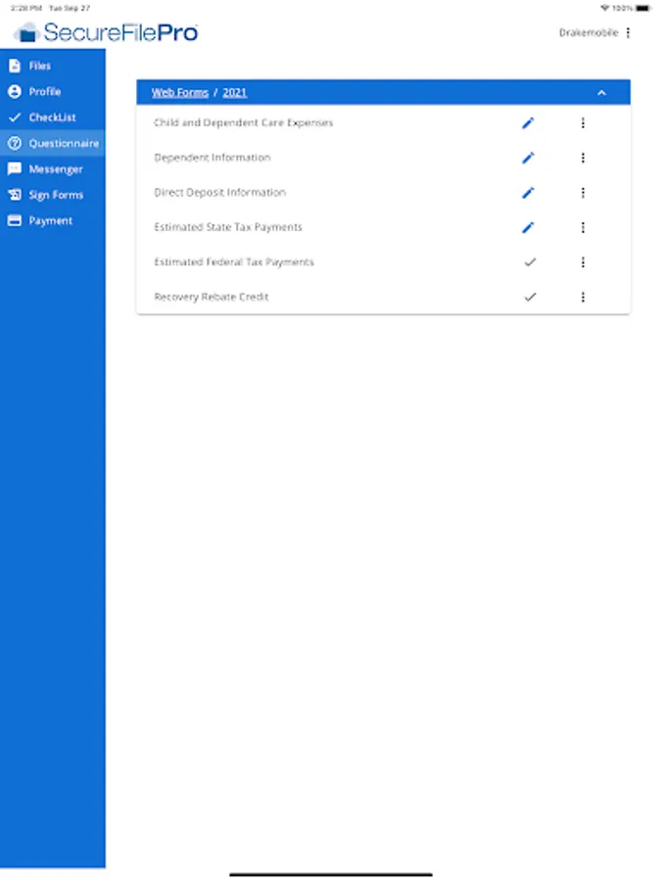Go to Payment menu item
This screenshot has width=661, height=881.
[51, 221]
